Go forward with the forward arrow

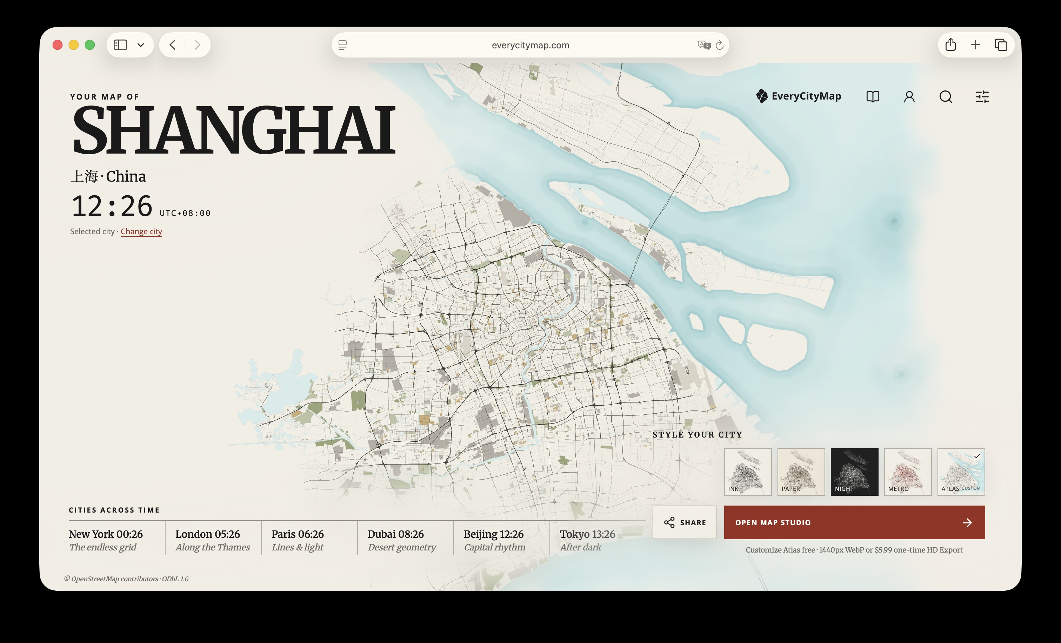pyautogui.click(x=197, y=45)
